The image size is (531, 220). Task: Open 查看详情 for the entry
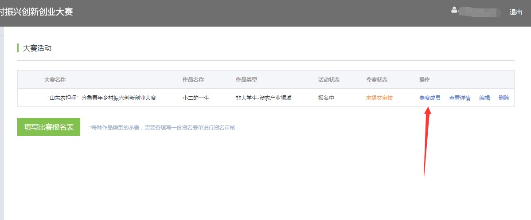(x=460, y=98)
